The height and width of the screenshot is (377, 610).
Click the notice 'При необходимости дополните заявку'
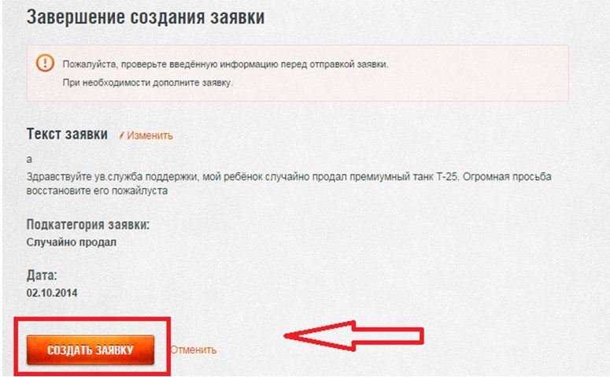click(x=148, y=83)
